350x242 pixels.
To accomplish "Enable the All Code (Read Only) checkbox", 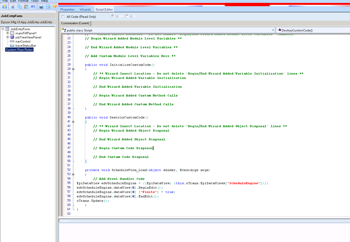I will [63, 17].
